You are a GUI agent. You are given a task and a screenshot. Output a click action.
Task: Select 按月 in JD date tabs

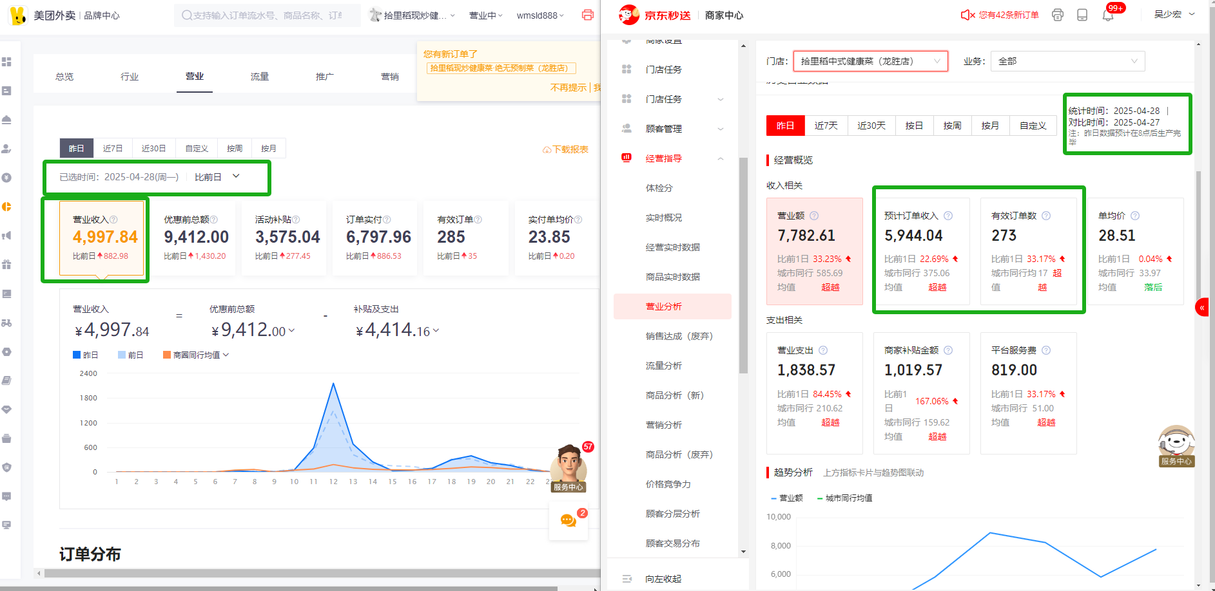click(x=990, y=126)
